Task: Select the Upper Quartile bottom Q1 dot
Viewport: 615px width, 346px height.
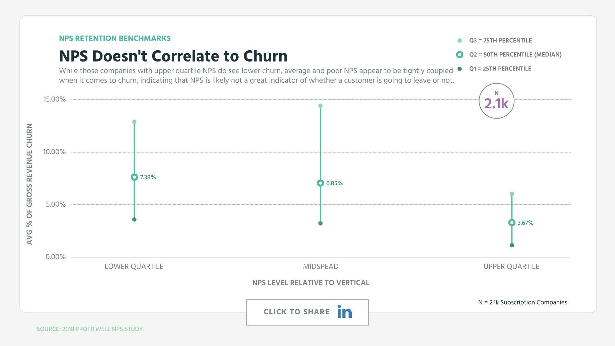Action: click(x=512, y=245)
